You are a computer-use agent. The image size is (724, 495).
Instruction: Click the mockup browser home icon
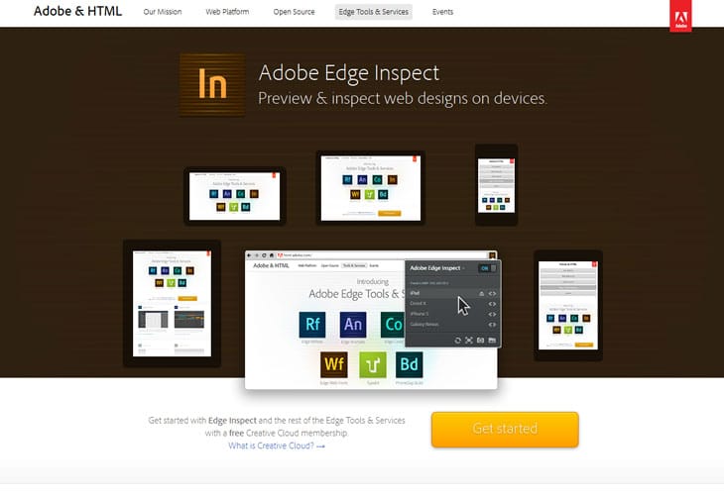(272, 254)
